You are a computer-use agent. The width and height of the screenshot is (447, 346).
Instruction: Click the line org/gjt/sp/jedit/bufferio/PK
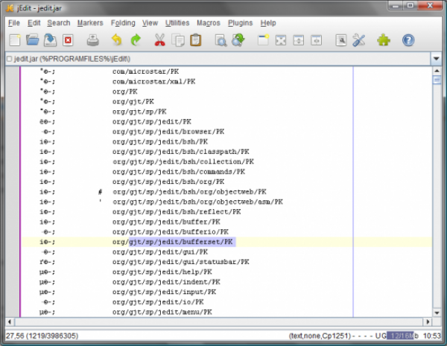170,232
